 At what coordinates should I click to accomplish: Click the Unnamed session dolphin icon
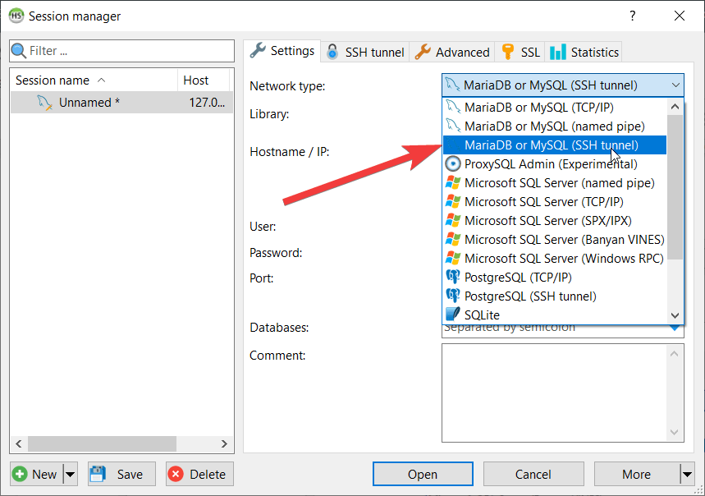(45, 103)
